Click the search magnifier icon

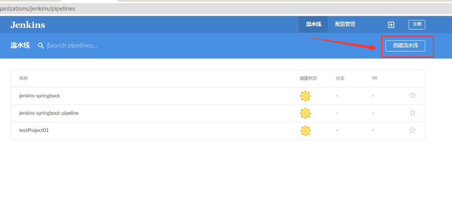(41, 46)
